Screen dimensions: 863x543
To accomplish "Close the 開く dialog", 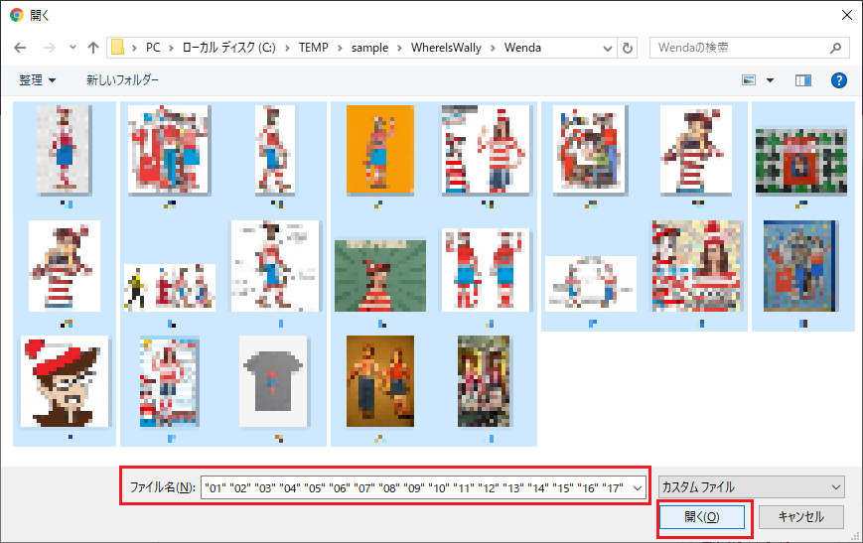I will (847, 15).
